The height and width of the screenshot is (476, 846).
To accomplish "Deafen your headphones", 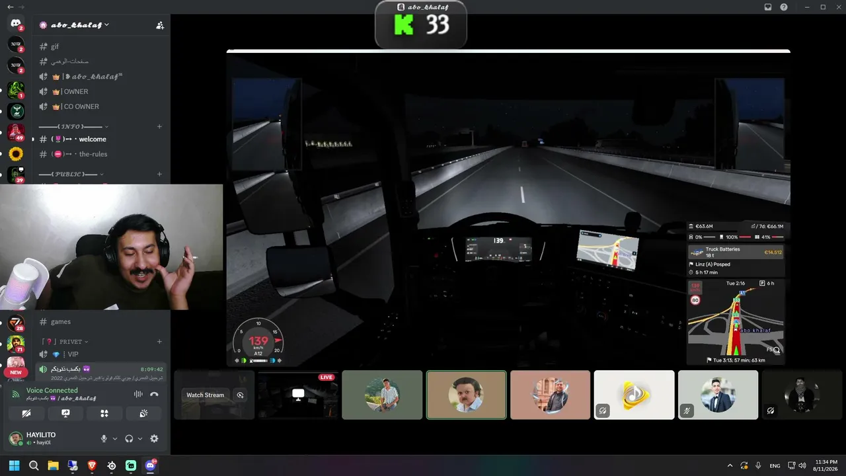I will tap(129, 438).
